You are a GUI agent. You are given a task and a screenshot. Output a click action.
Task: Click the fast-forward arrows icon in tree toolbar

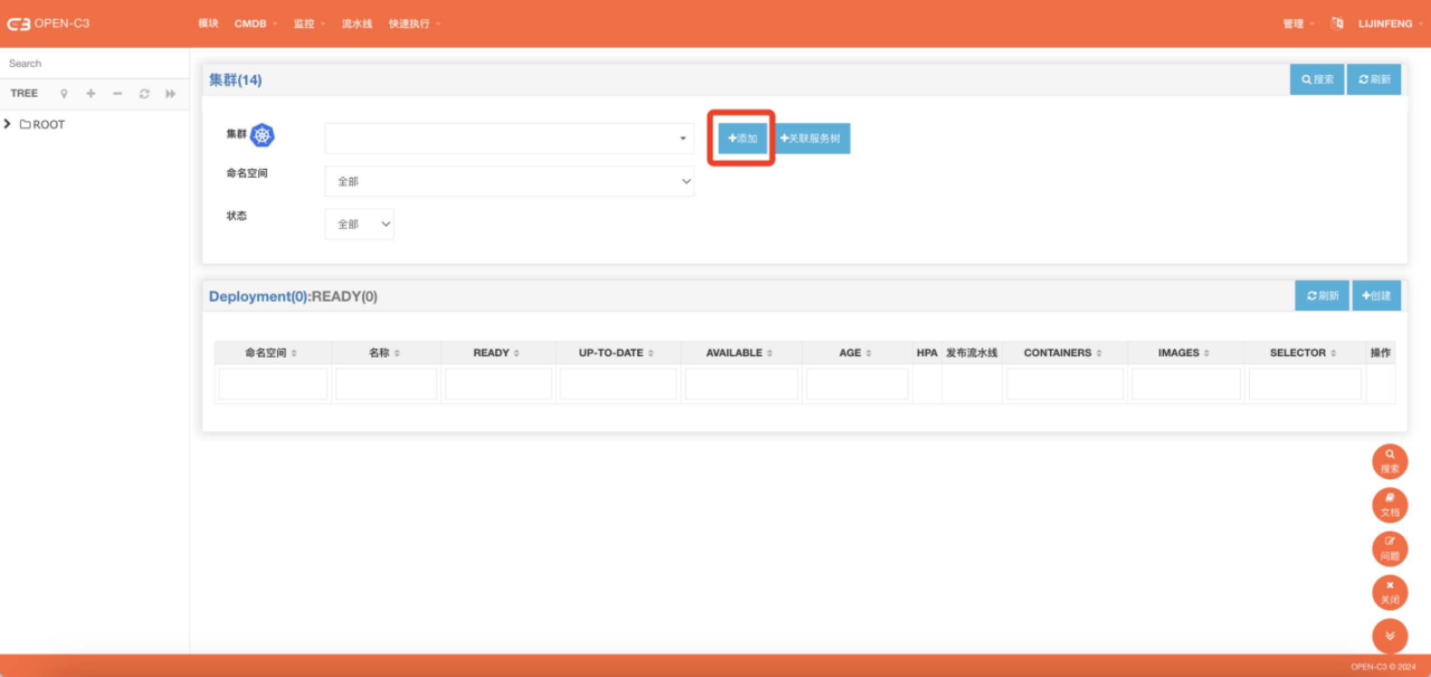[x=170, y=94]
